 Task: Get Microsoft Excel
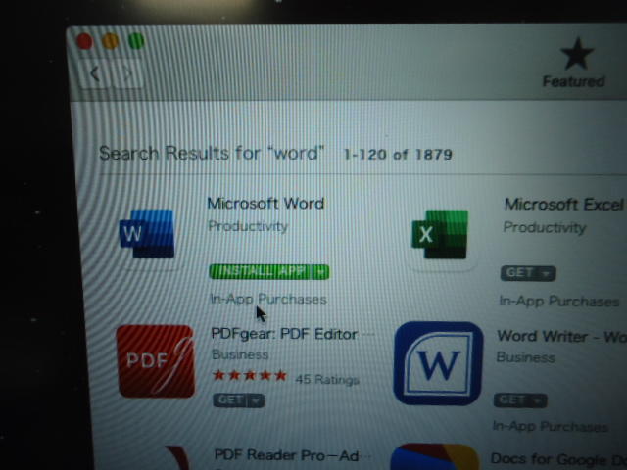(x=519, y=273)
